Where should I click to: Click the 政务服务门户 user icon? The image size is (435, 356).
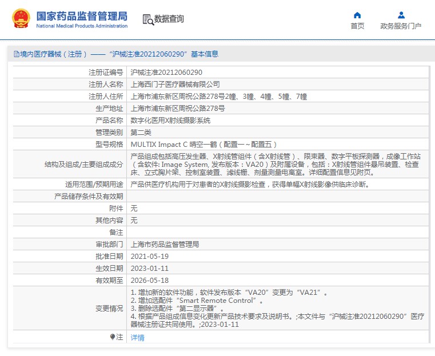click(x=401, y=15)
